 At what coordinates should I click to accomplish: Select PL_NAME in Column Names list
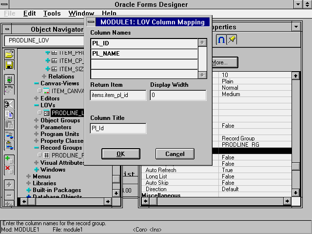pyautogui.click(x=144, y=54)
